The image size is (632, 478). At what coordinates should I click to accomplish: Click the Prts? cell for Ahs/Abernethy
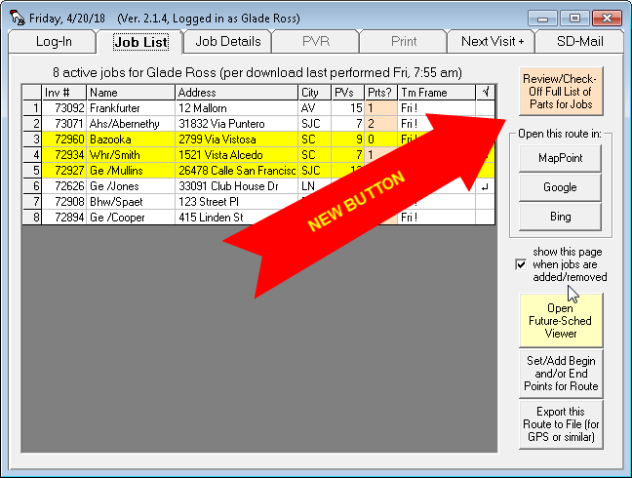pos(380,124)
